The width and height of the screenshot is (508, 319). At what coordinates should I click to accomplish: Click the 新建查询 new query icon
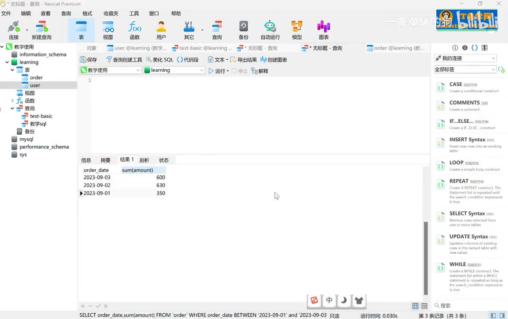click(x=42, y=30)
